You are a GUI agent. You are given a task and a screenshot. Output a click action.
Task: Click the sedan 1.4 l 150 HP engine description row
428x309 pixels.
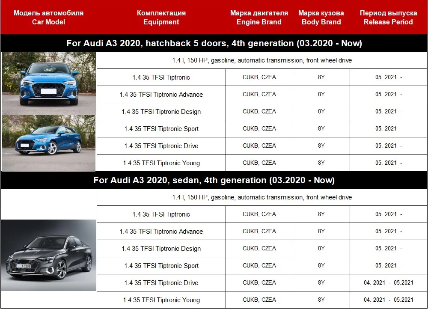pos(262,197)
